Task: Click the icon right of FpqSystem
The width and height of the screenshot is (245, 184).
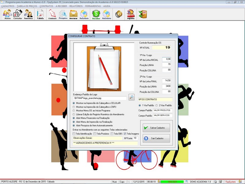Action: [x=240, y=182]
